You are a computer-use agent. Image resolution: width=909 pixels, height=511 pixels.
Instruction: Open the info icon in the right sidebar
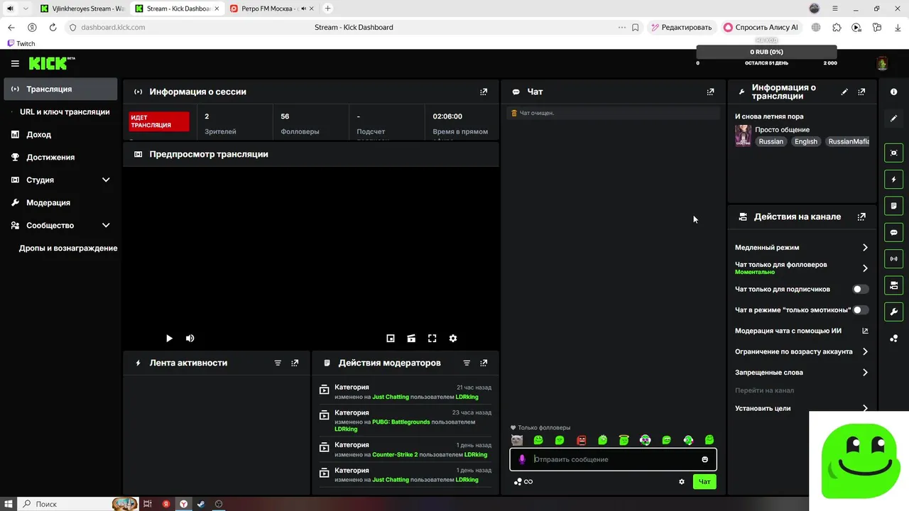pyautogui.click(x=893, y=92)
